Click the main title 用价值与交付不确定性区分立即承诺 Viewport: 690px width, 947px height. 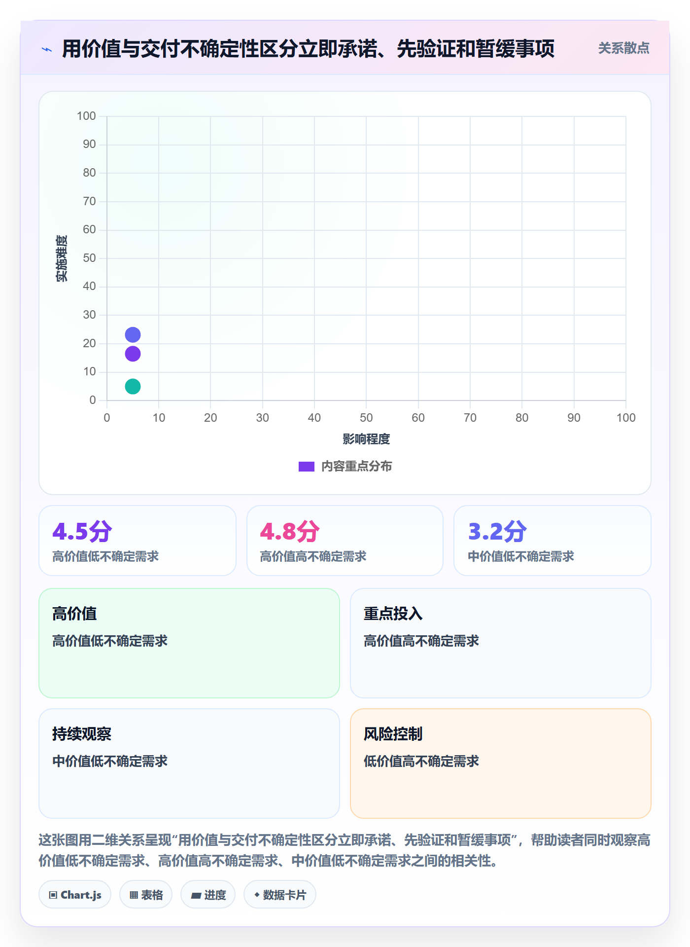click(x=308, y=49)
